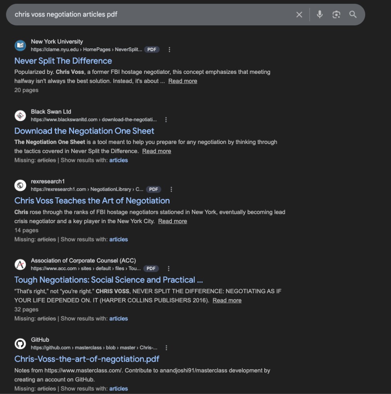The image size is (391, 394).
Task: Open the Never Split The Difference result
Action: (63, 61)
